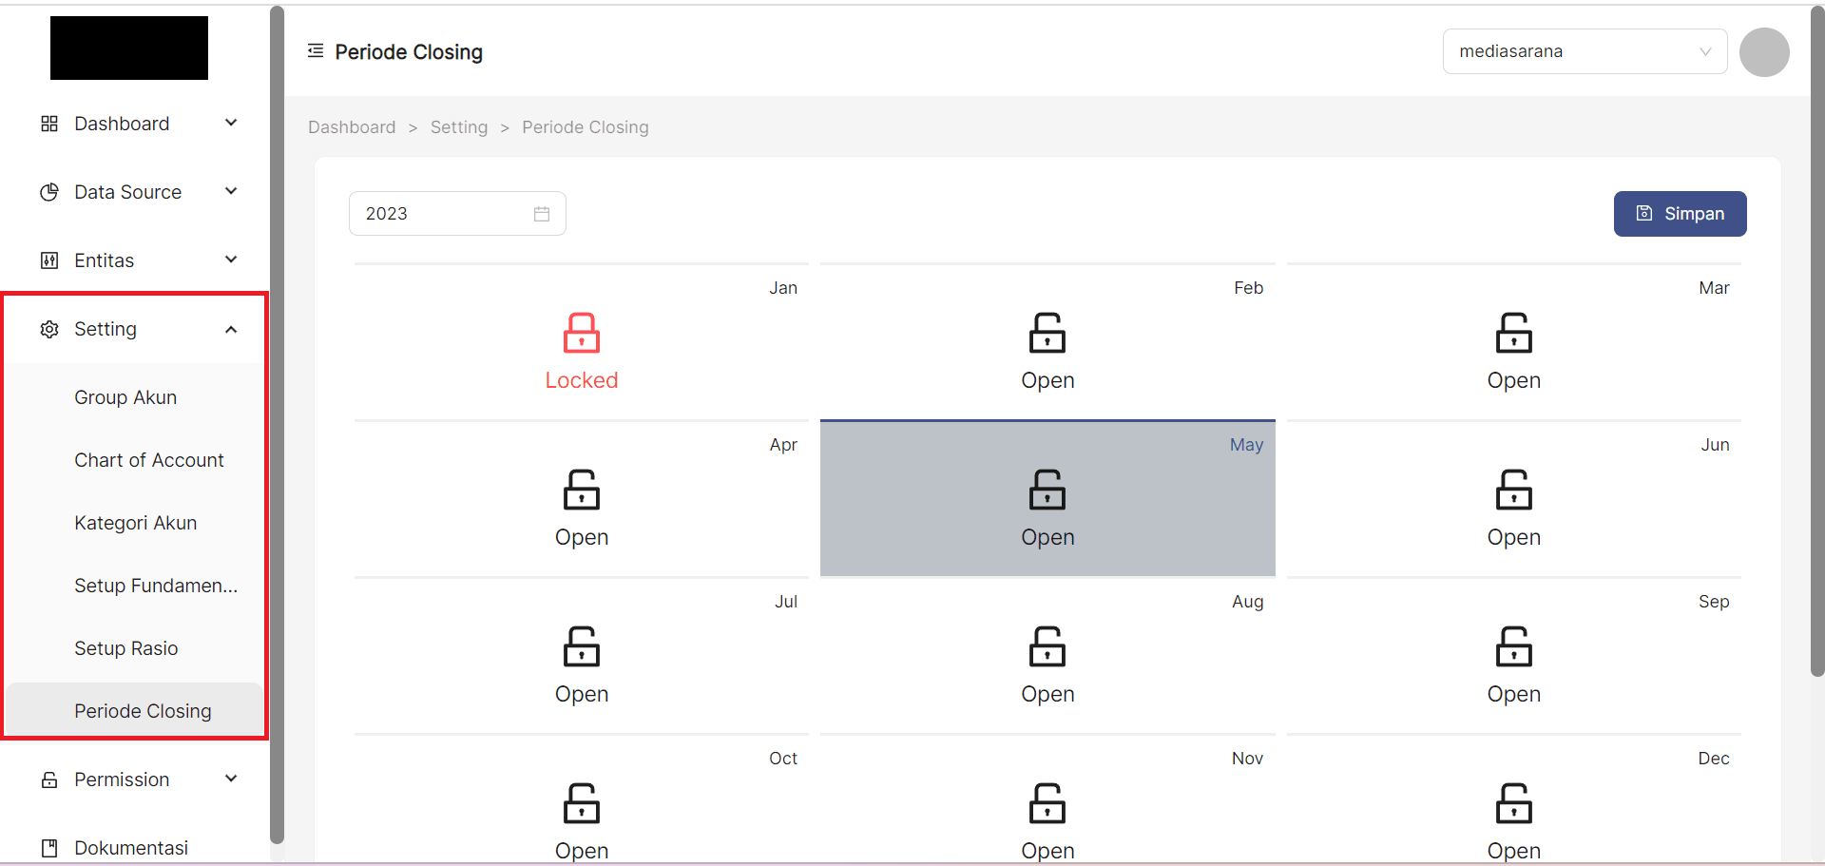The height and width of the screenshot is (866, 1825).
Task: Lock the May period padlock
Action: [1047, 491]
